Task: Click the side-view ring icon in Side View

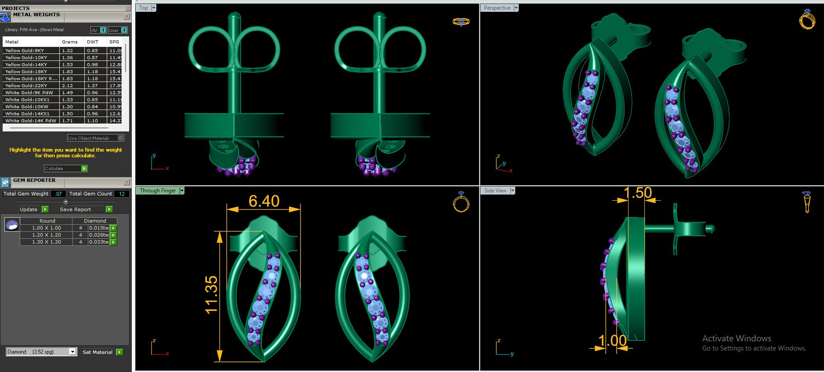Action: (806, 202)
